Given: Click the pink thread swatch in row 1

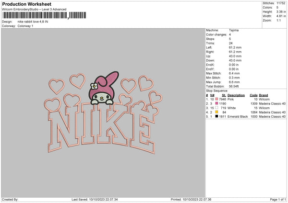Looking at the screenshot, I should click(217, 99).
